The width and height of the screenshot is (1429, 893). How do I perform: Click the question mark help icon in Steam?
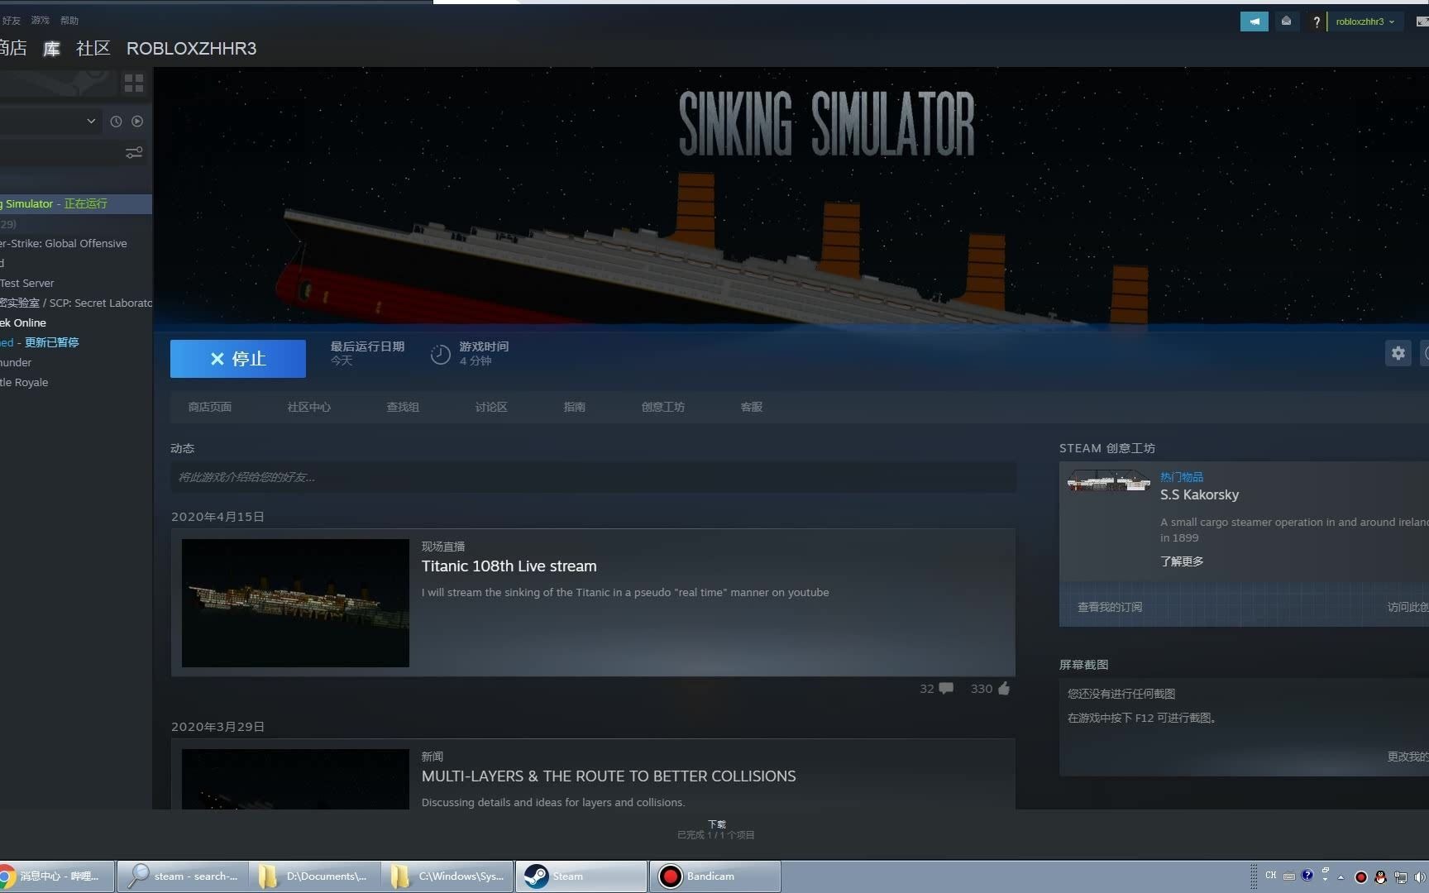pyautogui.click(x=1317, y=22)
